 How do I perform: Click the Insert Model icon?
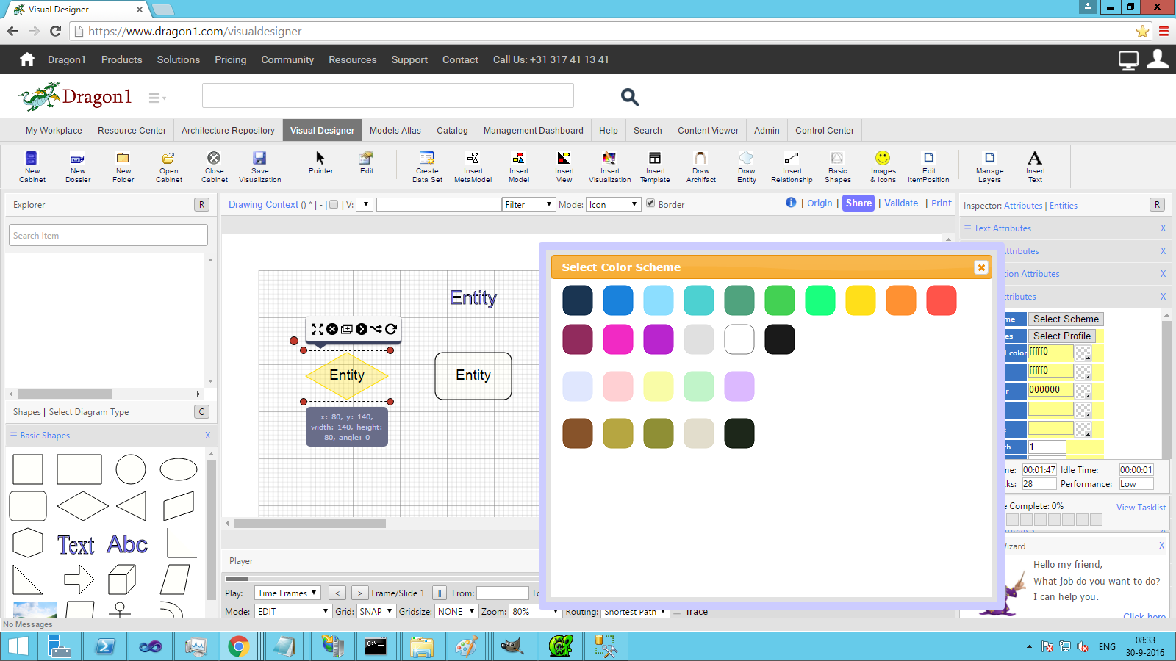[518, 166]
